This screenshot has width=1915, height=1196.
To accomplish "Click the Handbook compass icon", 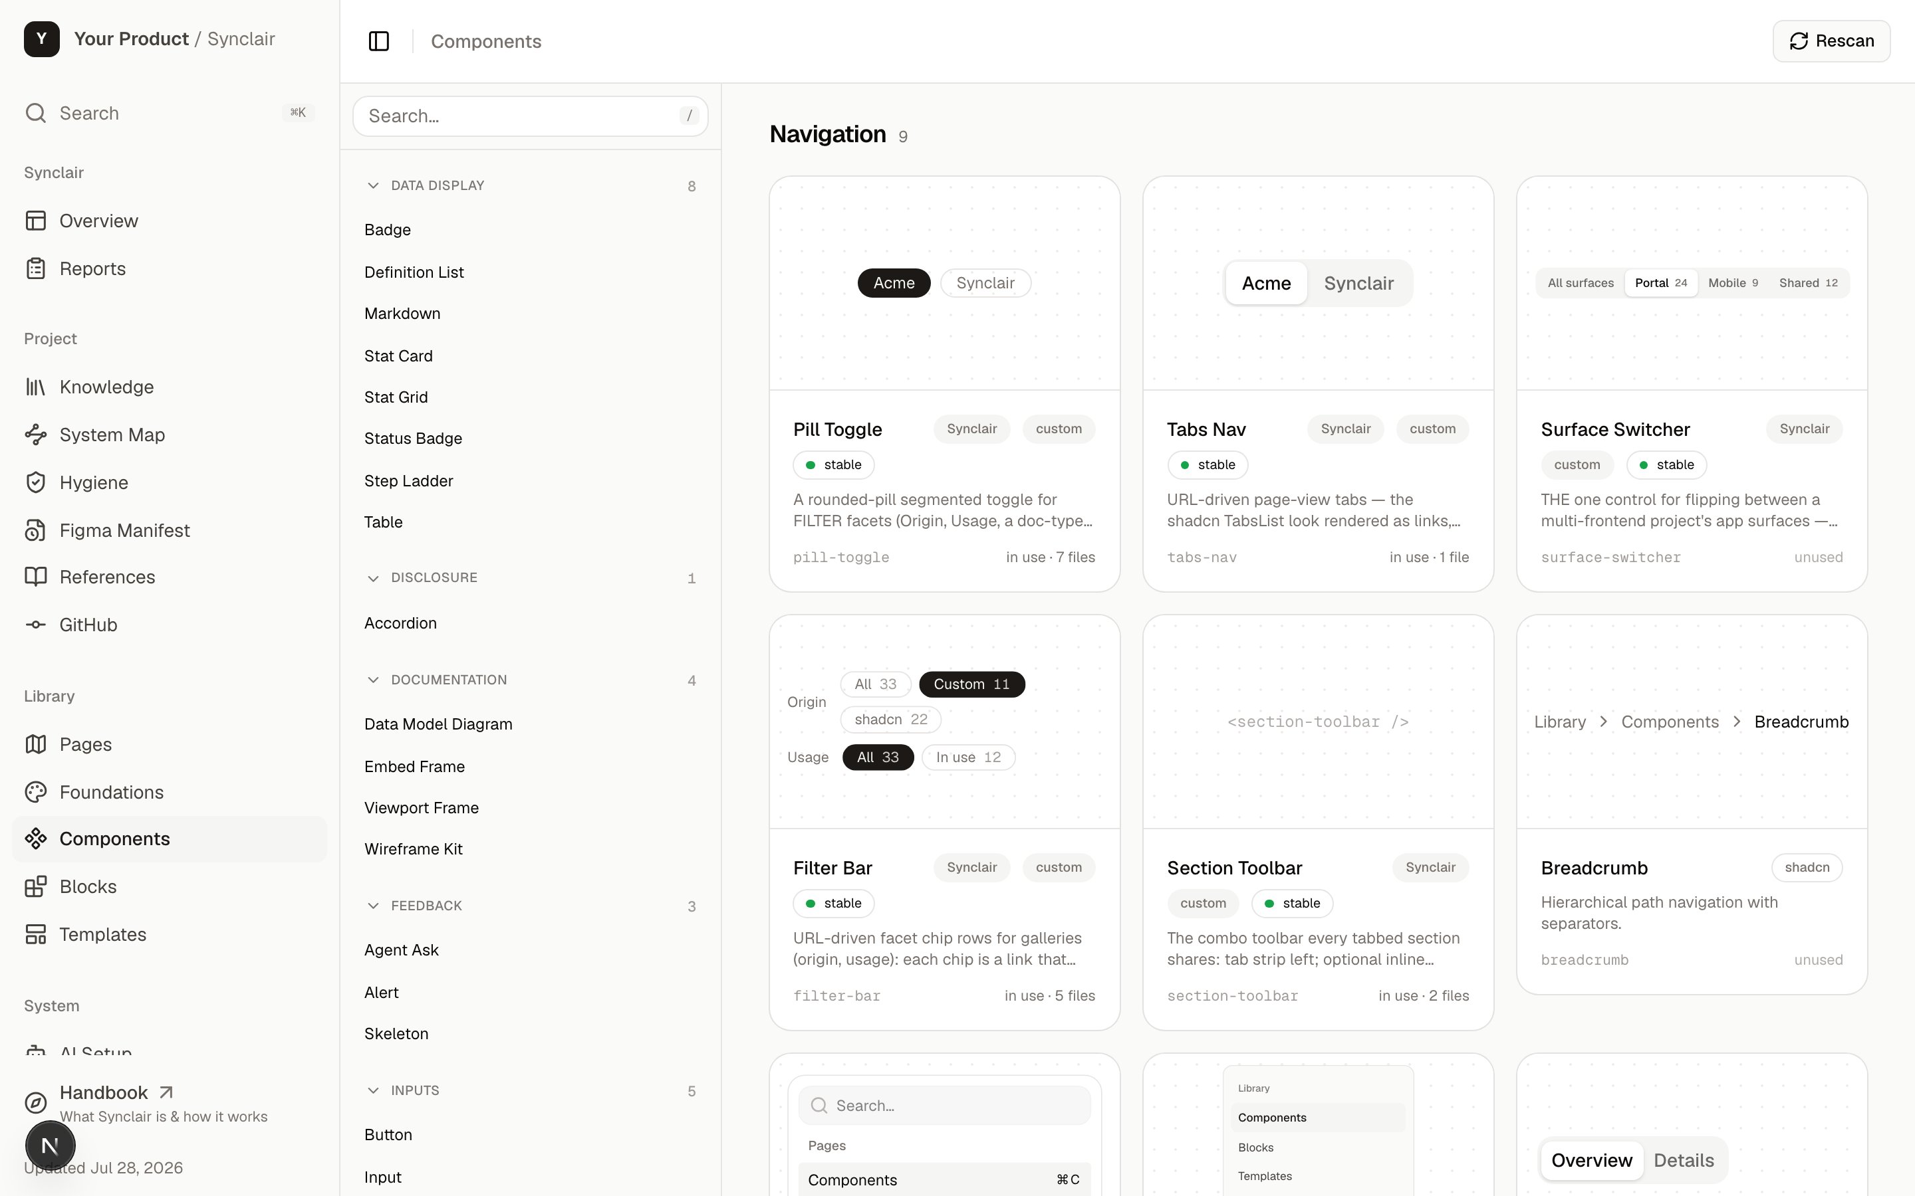I will 36,1103.
